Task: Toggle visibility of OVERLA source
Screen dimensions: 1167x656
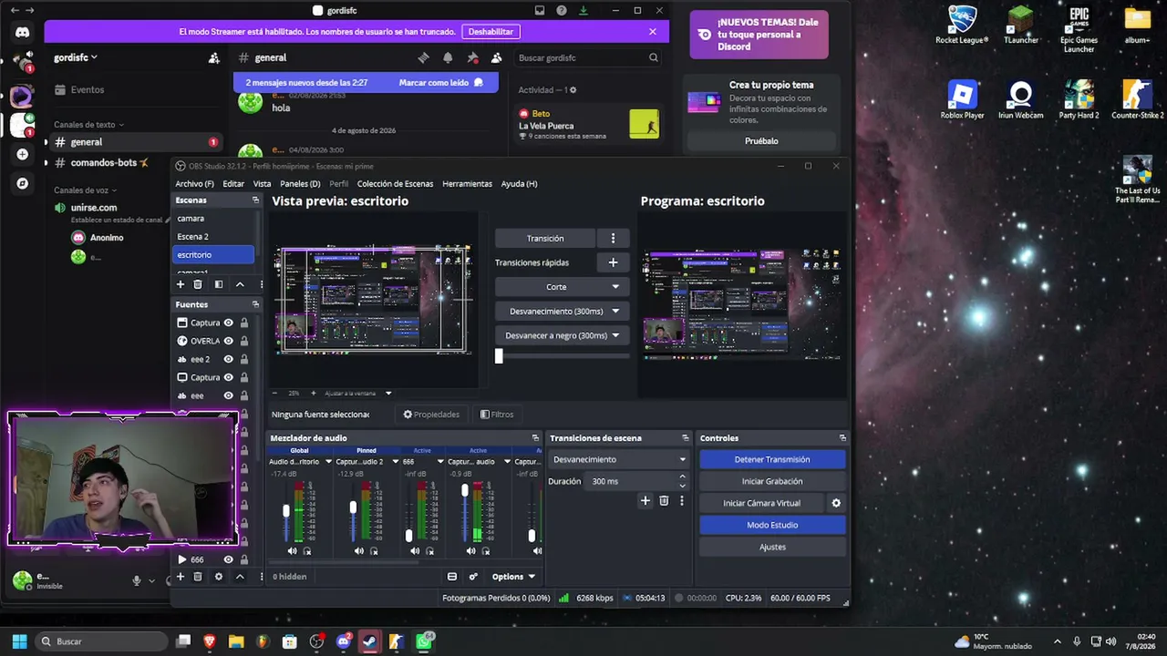Action: (x=228, y=341)
